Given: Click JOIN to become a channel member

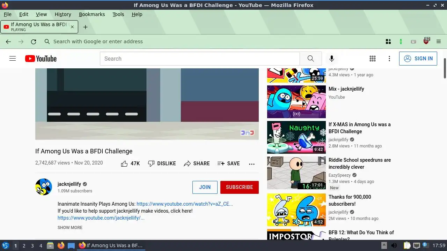Looking at the screenshot, I should pos(205,187).
